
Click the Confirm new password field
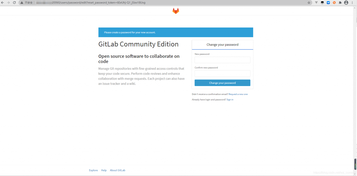tap(222, 74)
